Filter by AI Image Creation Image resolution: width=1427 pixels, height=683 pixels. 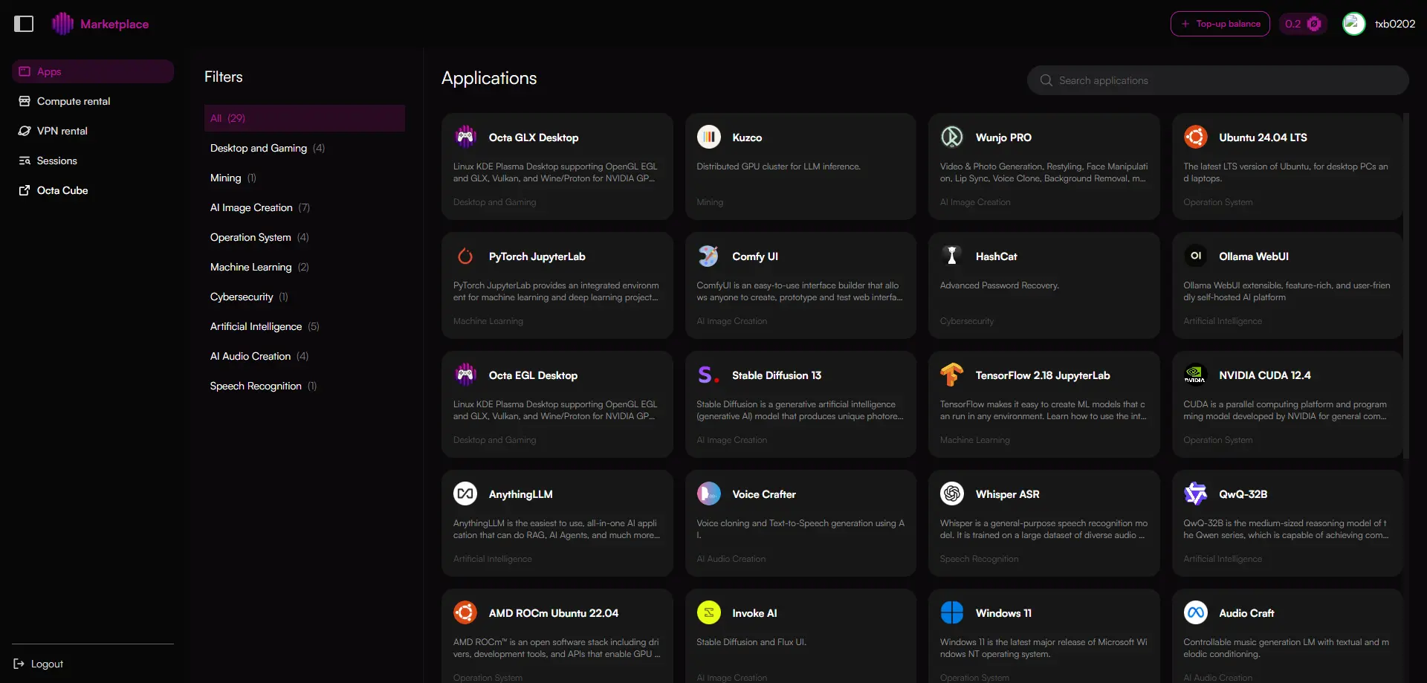(x=305, y=207)
